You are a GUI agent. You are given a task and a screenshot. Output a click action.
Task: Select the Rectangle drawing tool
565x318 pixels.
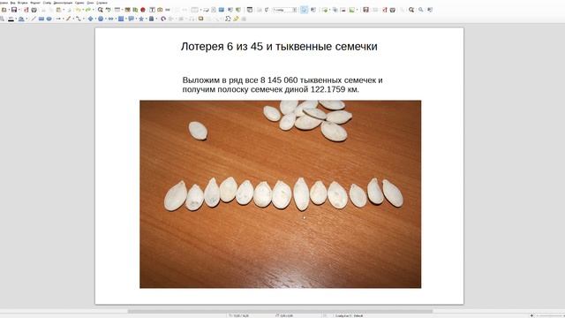point(41,19)
